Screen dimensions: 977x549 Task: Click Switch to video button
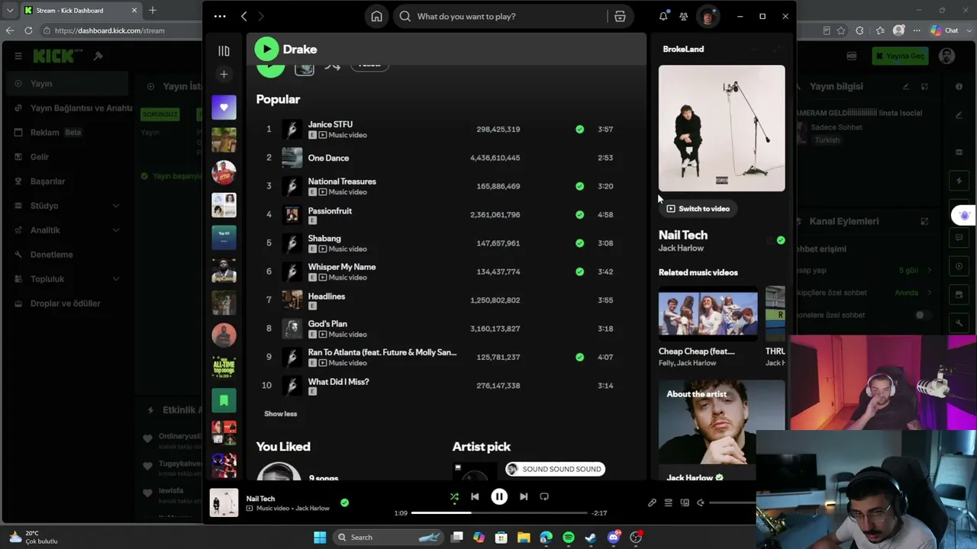click(698, 209)
